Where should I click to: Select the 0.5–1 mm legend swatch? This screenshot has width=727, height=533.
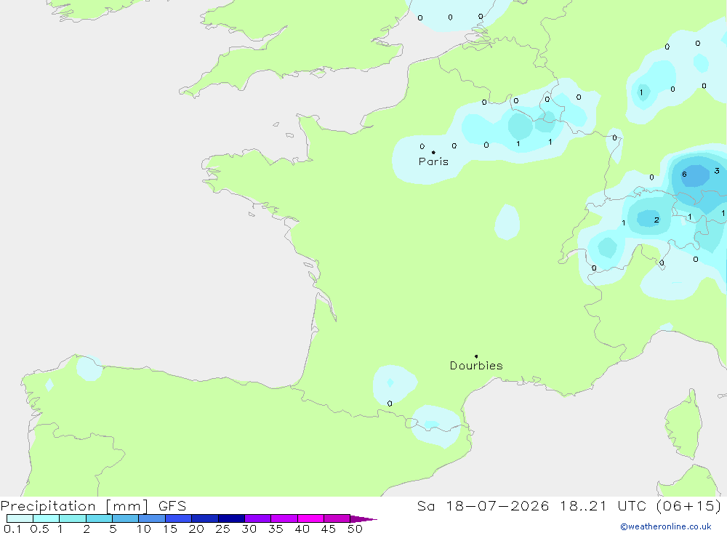[x=47, y=518]
